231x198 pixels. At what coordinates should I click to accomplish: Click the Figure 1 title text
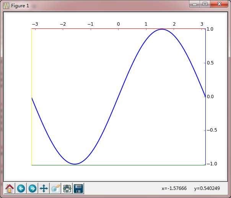point(20,6)
